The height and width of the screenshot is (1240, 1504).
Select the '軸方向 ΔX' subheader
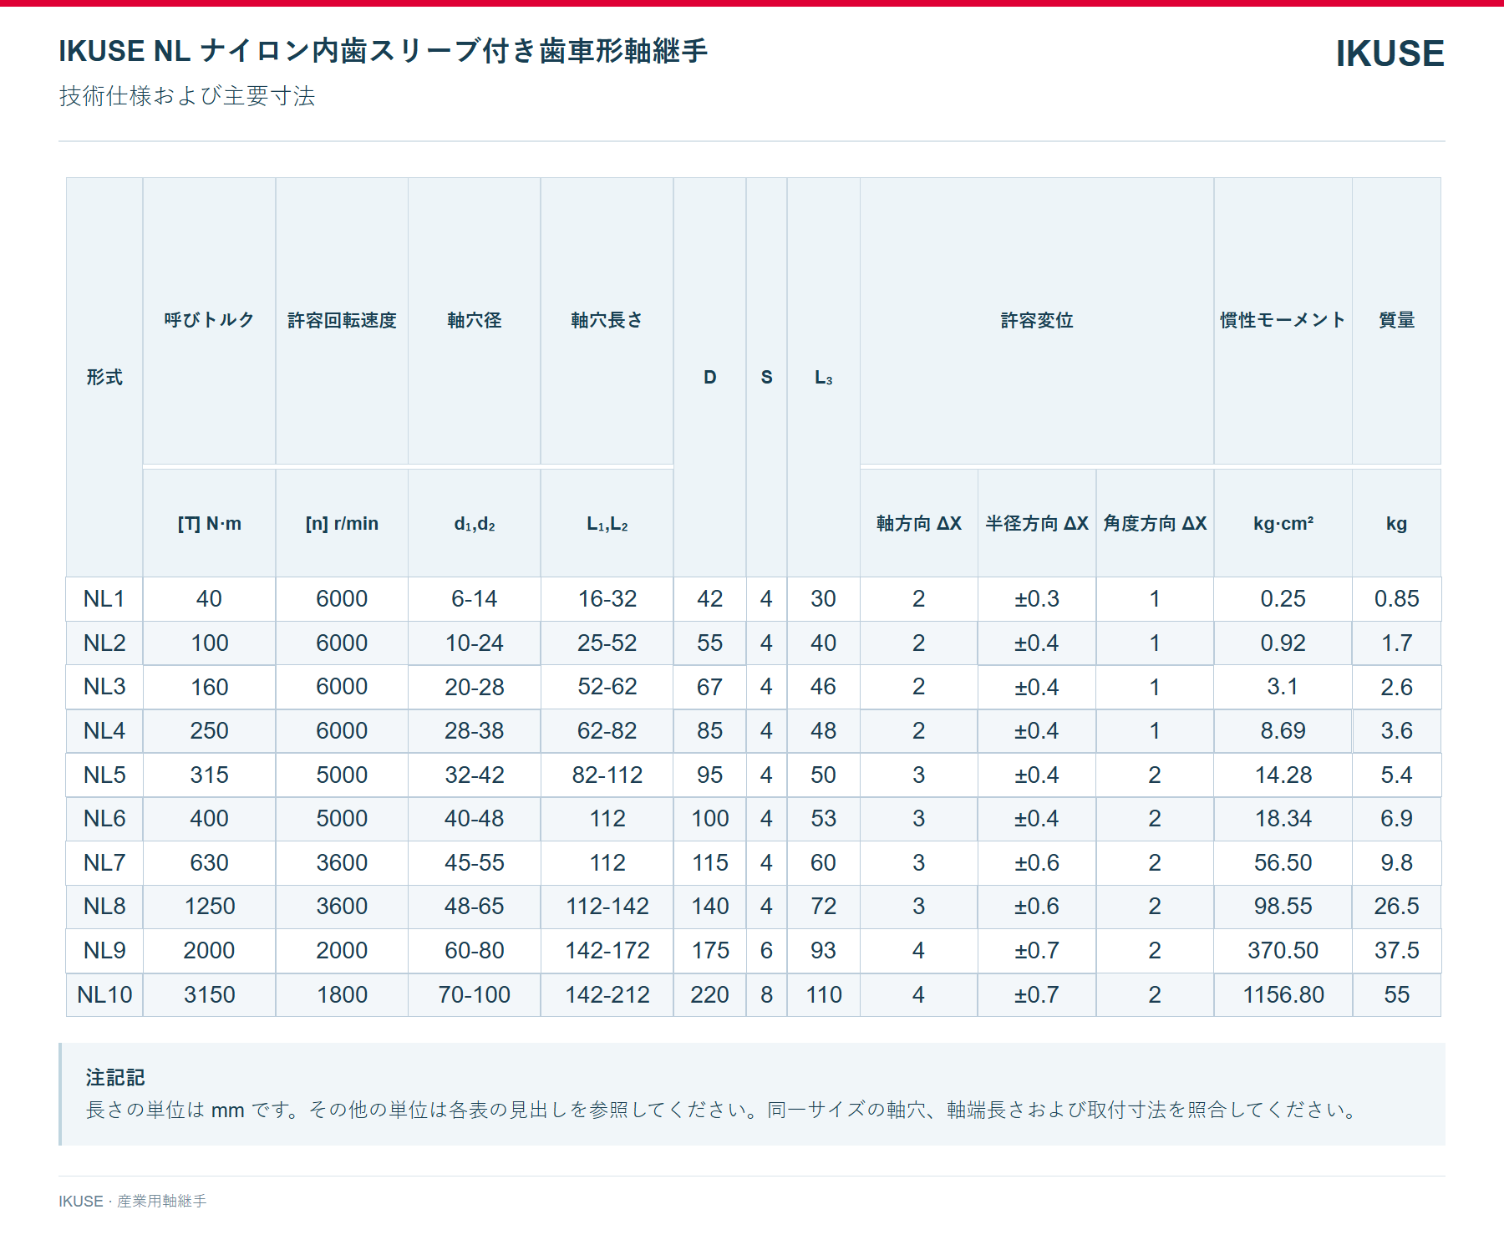919,524
